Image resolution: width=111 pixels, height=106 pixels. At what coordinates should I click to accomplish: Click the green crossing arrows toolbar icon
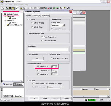click(x=45, y=8)
